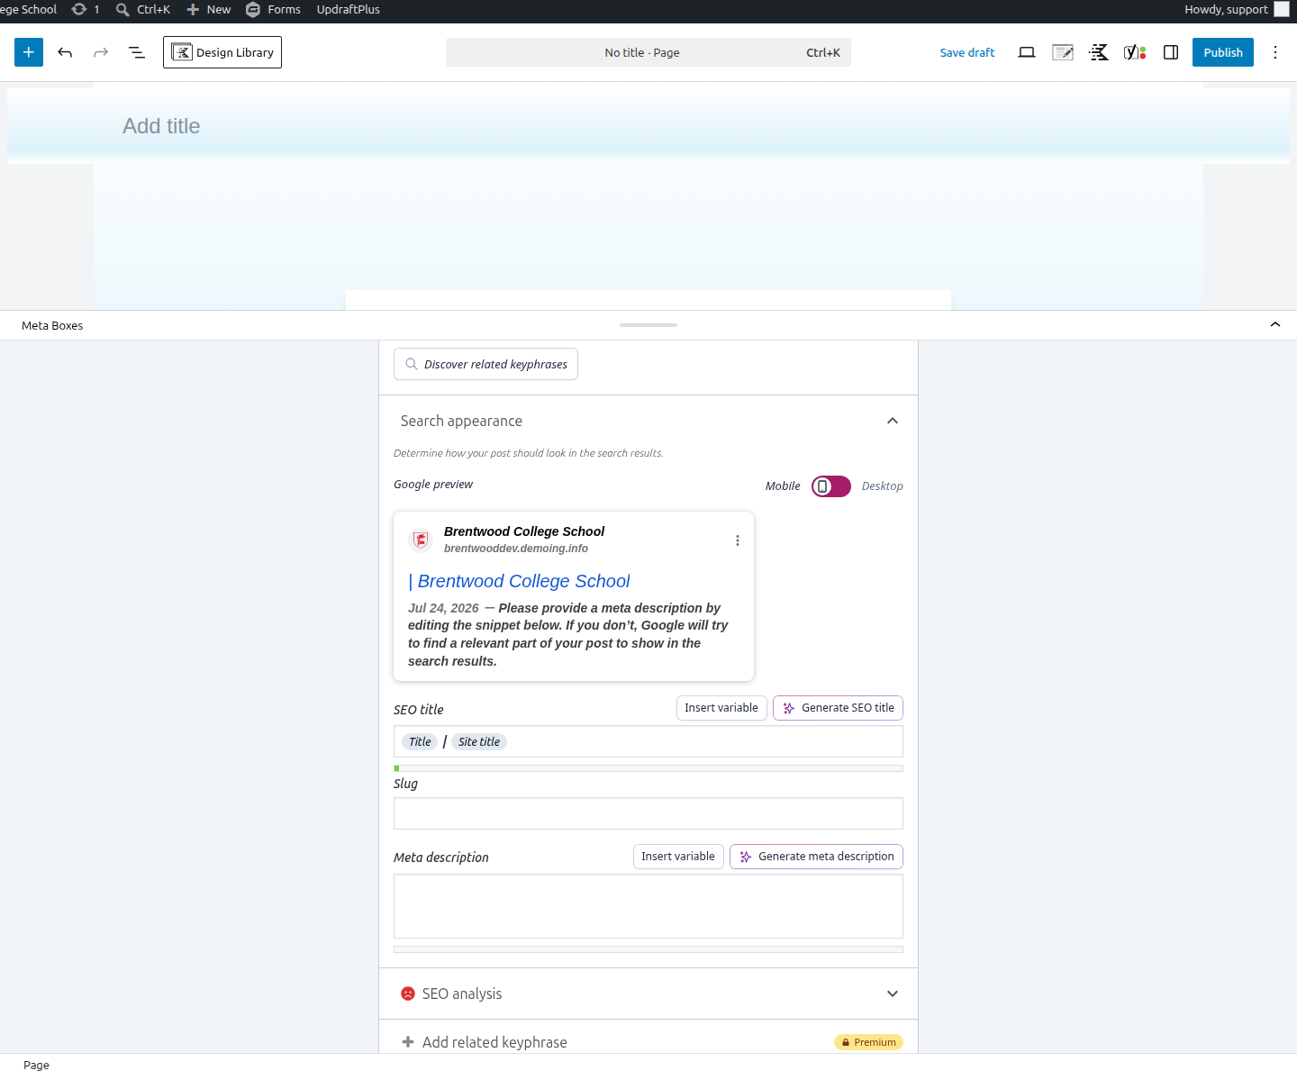Open the Yoast SEO toolbar icon

tap(1135, 52)
